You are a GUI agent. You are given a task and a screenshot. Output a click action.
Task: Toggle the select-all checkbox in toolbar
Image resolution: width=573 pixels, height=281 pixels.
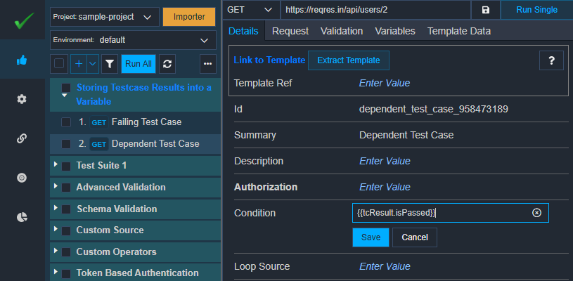click(59, 64)
